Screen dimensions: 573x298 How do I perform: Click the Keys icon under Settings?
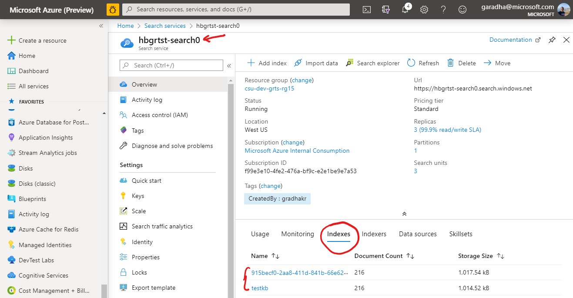pyautogui.click(x=124, y=196)
